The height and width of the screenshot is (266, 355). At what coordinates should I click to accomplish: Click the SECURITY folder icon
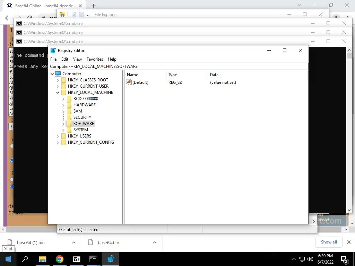[x=69, y=117]
